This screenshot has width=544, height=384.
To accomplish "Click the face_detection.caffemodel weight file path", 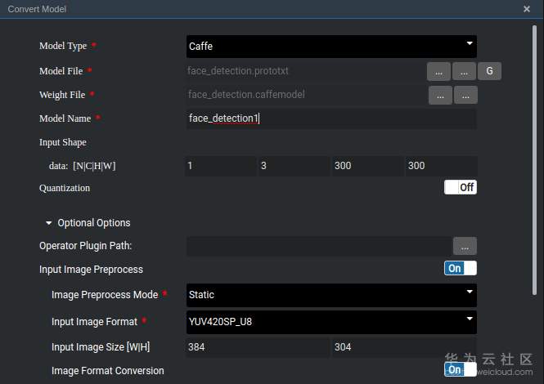I will (x=246, y=95).
